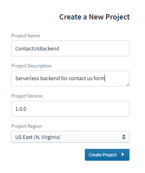Select the US East (N. Virginia) option text
The height and width of the screenshot is (173, 145).
(38, 137)
